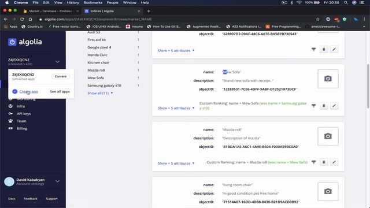Expand Show + 5 attributes in top record

[176, 50]
